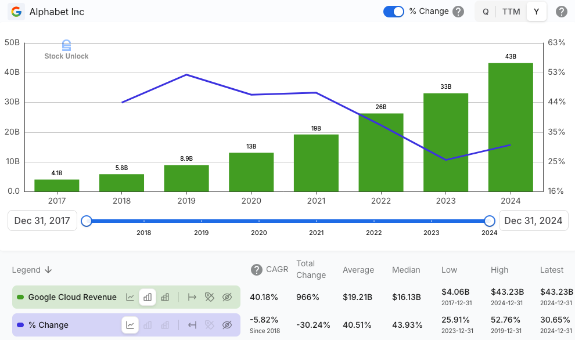Click the 30.65% latest value
Image resolution: width=575 pixels, height=340 pixels.
click(x=555, y=320)
